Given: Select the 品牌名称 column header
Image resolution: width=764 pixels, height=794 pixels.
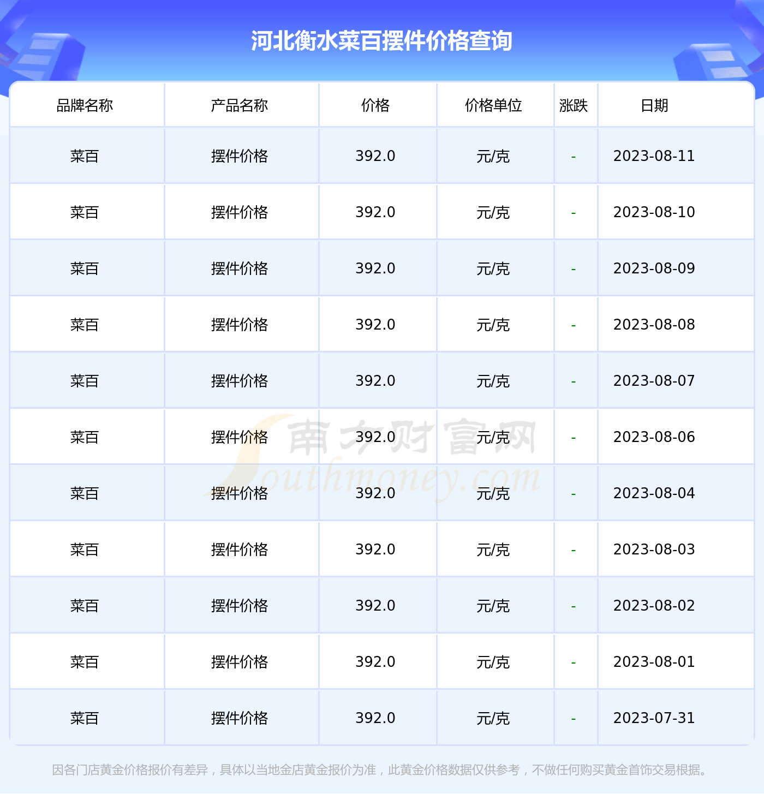Looking at the screenshot, I should tap(85, 105).
